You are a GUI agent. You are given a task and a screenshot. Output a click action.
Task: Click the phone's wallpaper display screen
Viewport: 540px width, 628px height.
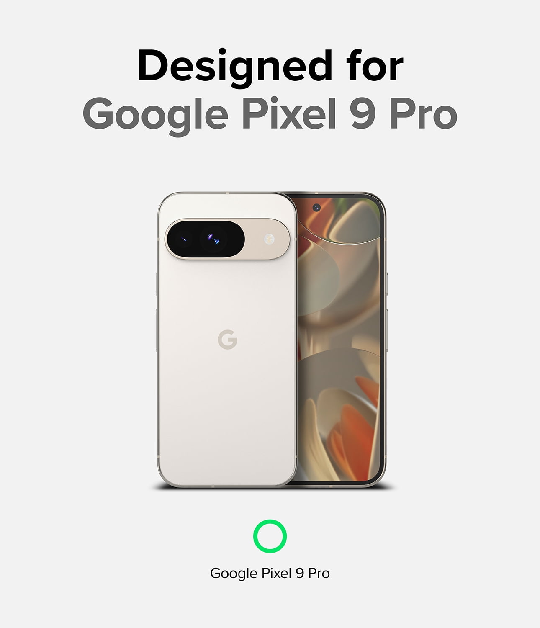[339, 339]
